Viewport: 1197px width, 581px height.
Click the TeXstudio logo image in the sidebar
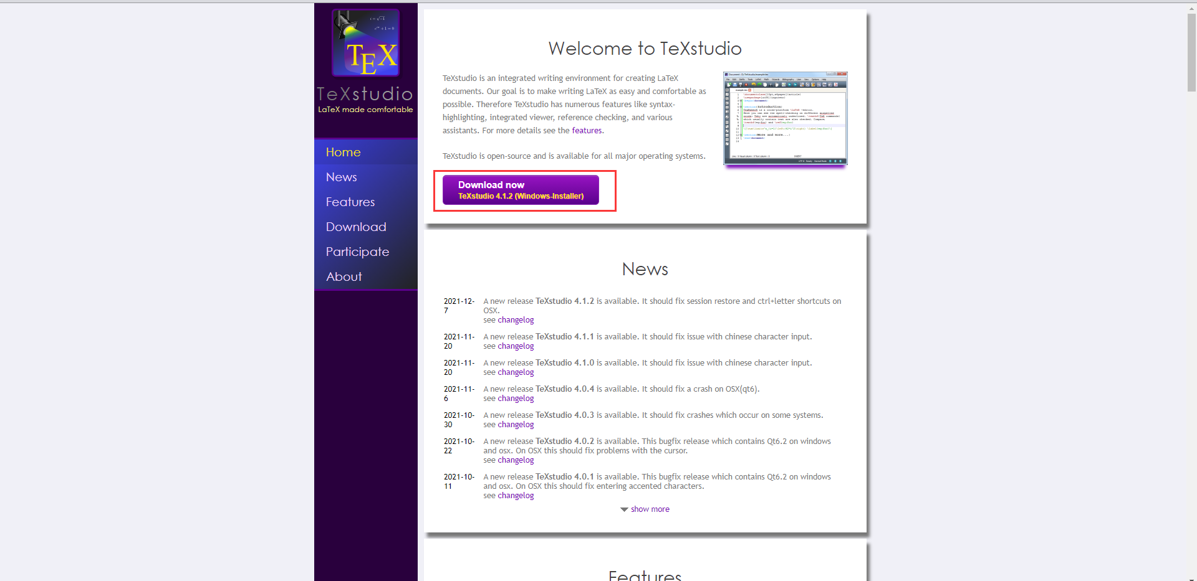[366, 43]
